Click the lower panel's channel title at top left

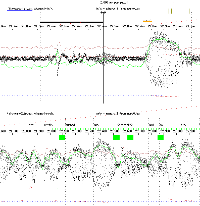(30, 114)
